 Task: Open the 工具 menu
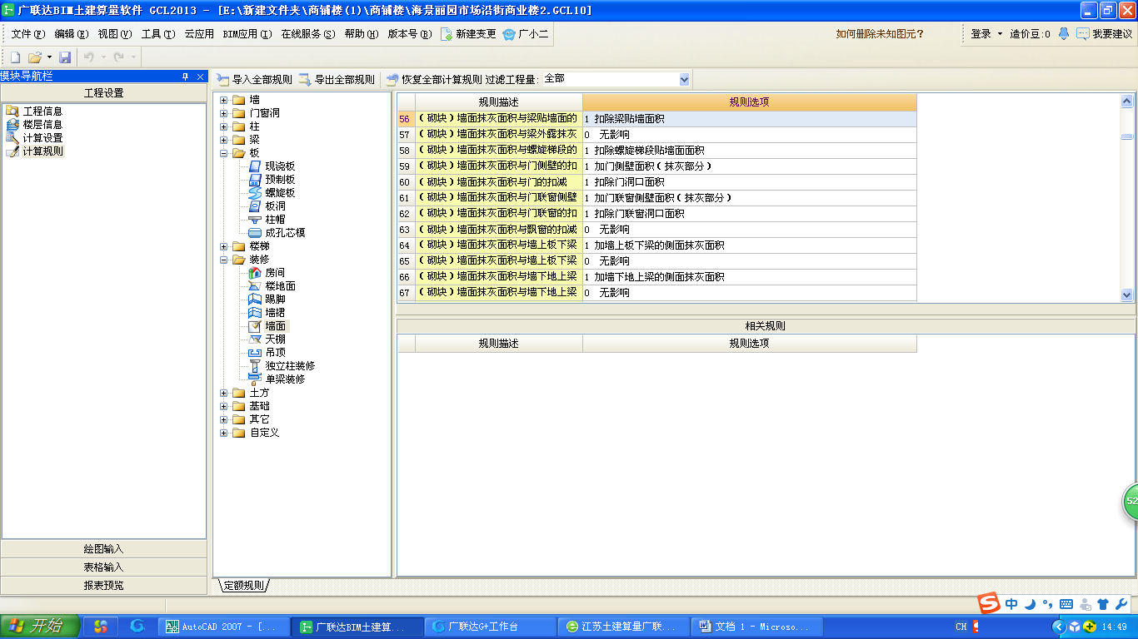click(x=158, y=34)
